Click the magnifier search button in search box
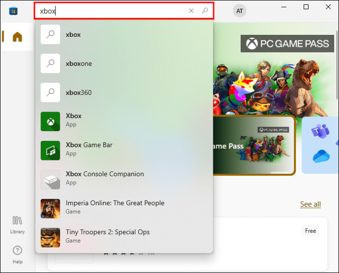The image size is (339, 273). point(205,11)
